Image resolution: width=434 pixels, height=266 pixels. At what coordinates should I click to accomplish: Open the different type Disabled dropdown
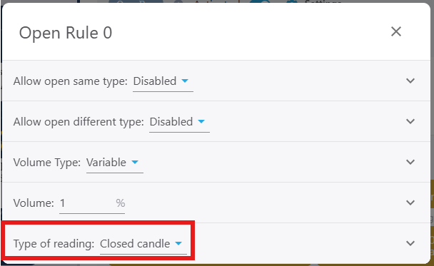pyautogui.click(x=179, y=122)
